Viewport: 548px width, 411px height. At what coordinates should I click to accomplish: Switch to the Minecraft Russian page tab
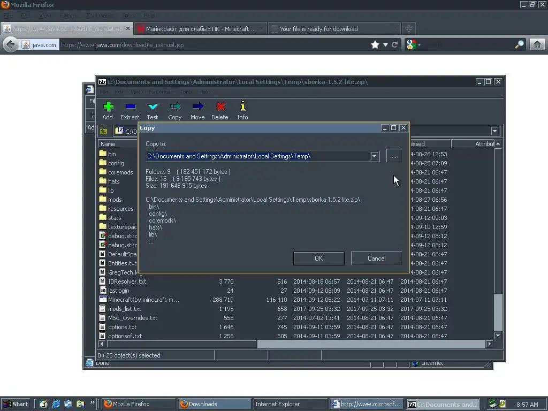point(201,29)
